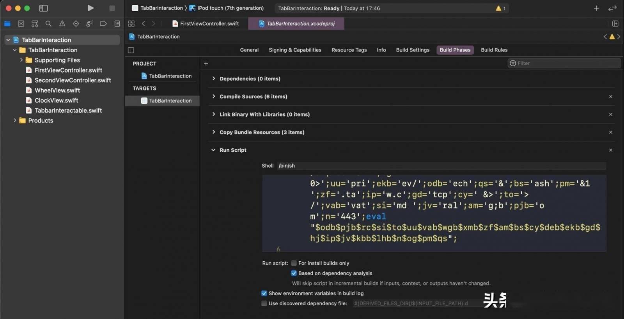
Task: Expand Products folder
Action: click(x=15, y=121)
